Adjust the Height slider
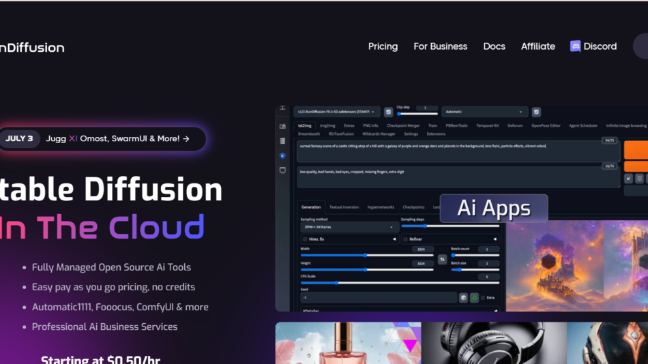Image resolution: width=648 pixels, height=364 pixels. click(x=366, y=270)
